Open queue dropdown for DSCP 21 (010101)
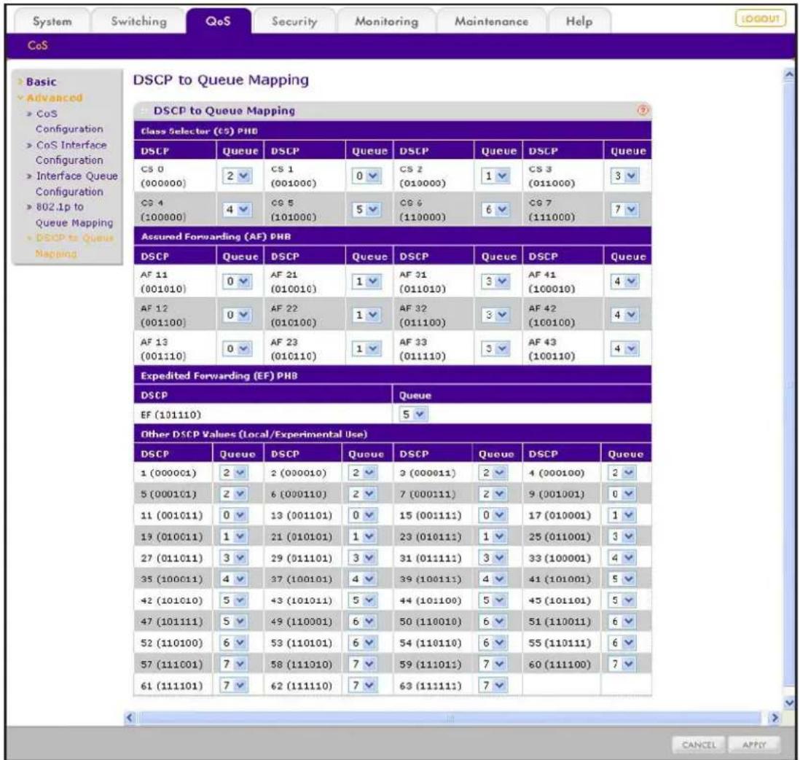800x760 pixels. tap(362, 537)
